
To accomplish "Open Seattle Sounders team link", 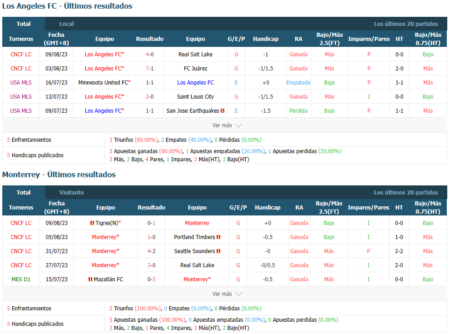I will click(194, 251).
